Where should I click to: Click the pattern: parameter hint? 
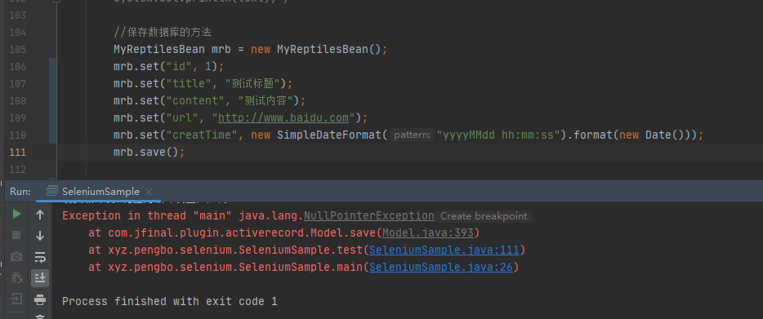coord(413,135)
